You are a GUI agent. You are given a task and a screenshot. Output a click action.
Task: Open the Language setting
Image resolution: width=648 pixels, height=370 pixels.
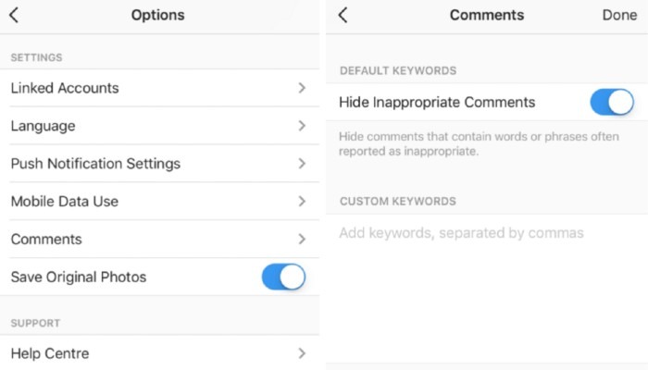44,126
